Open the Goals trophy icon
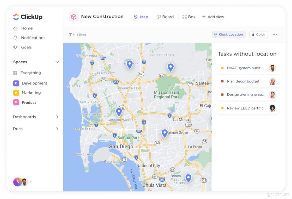Viewport: 292px width, 199px height. pyautogui.click(x=15, y=47)
